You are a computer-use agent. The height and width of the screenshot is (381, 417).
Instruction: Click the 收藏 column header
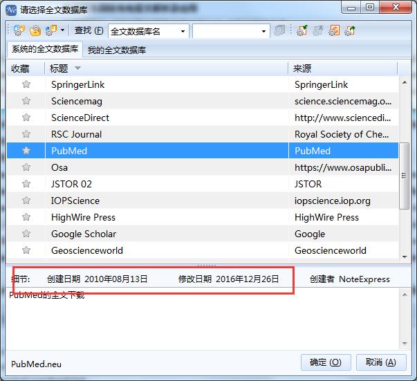[26, 69]
